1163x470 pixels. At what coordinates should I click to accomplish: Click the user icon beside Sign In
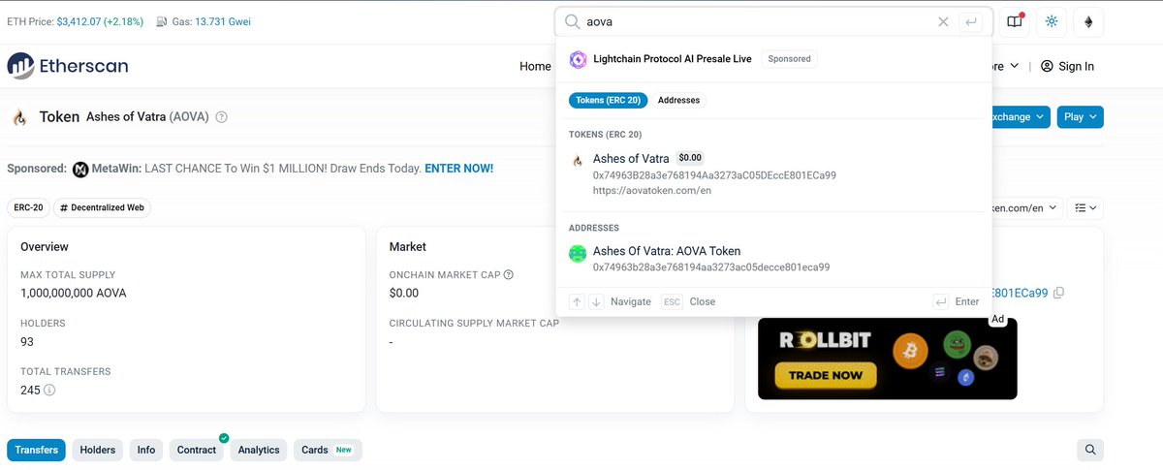1047,66
